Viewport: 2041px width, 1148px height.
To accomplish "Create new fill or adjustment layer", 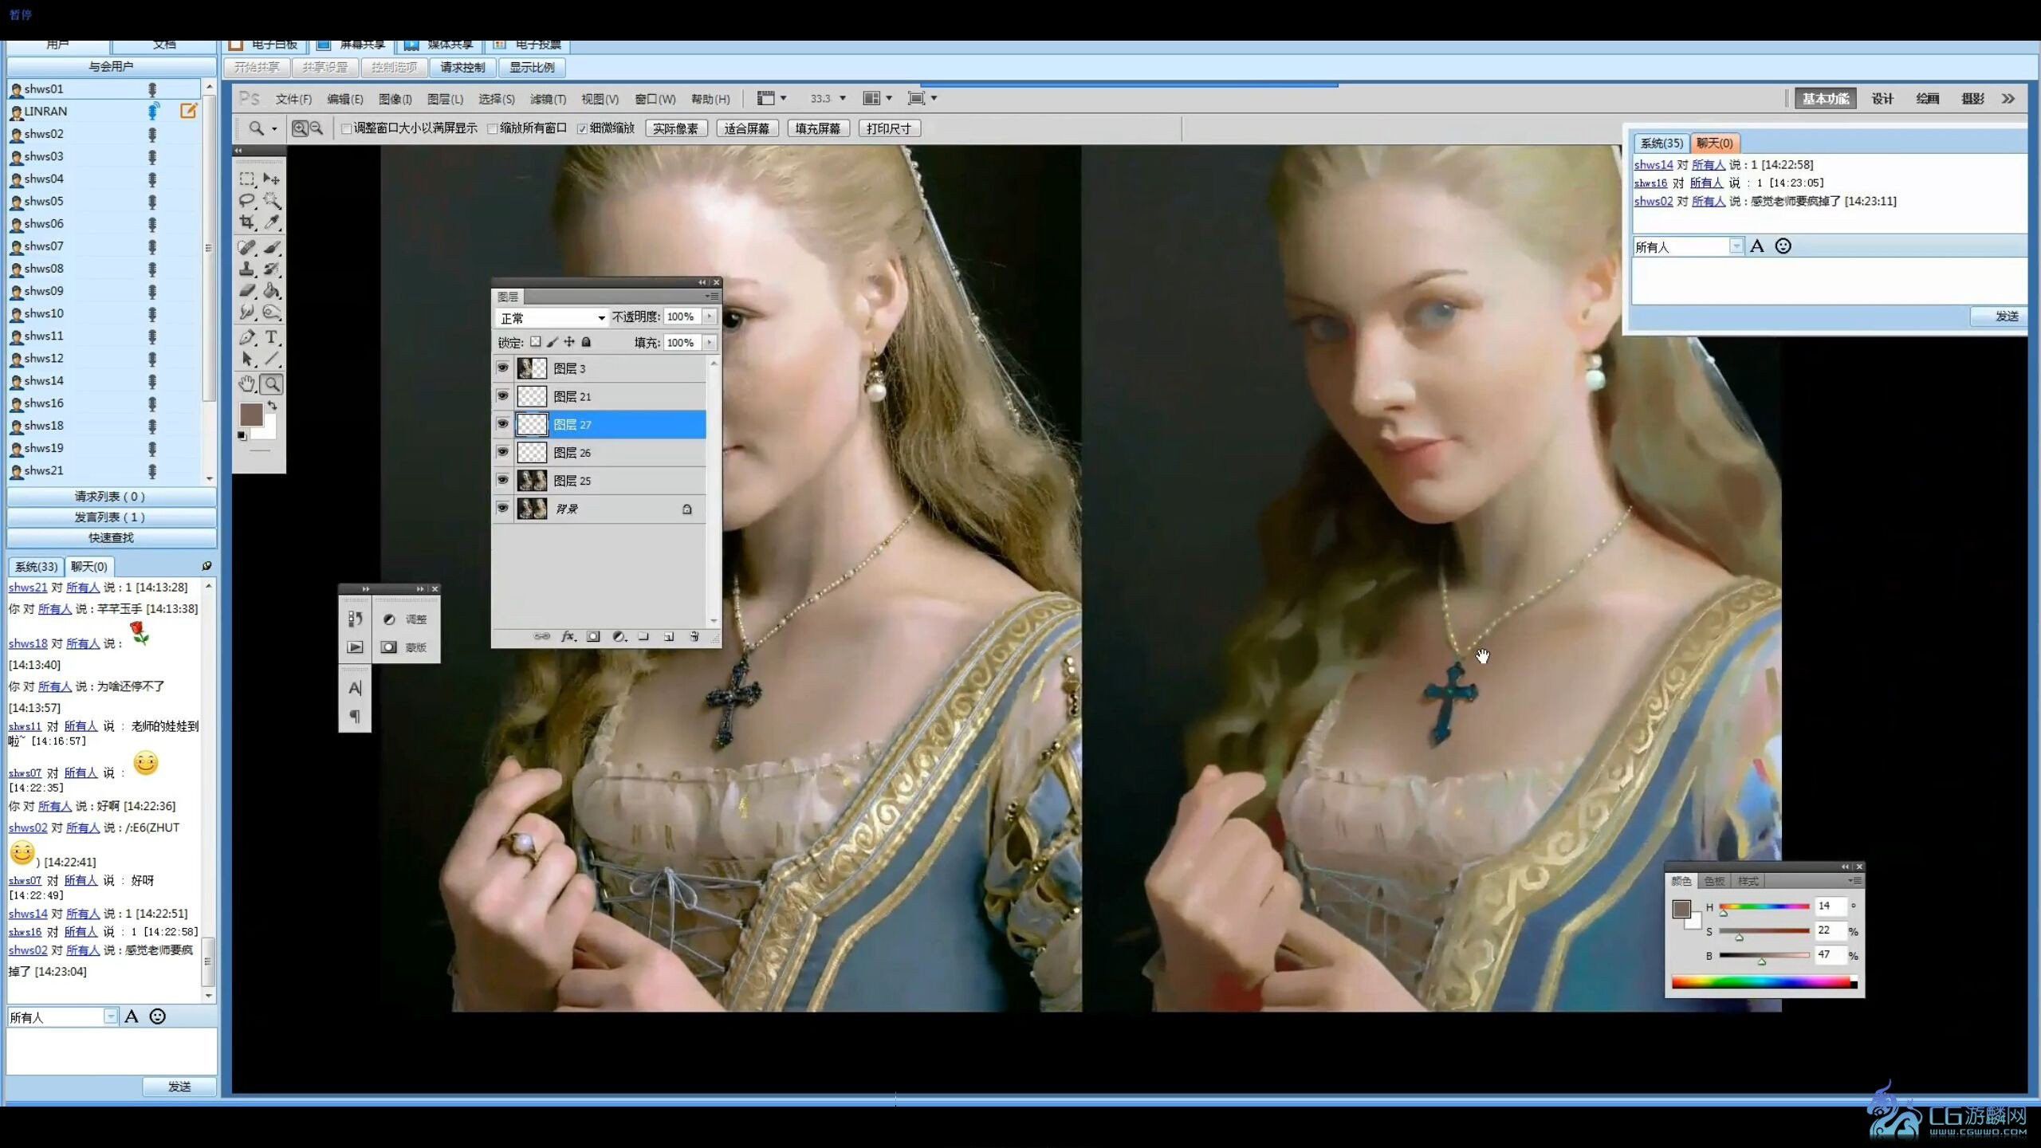I will click(619, 636).
